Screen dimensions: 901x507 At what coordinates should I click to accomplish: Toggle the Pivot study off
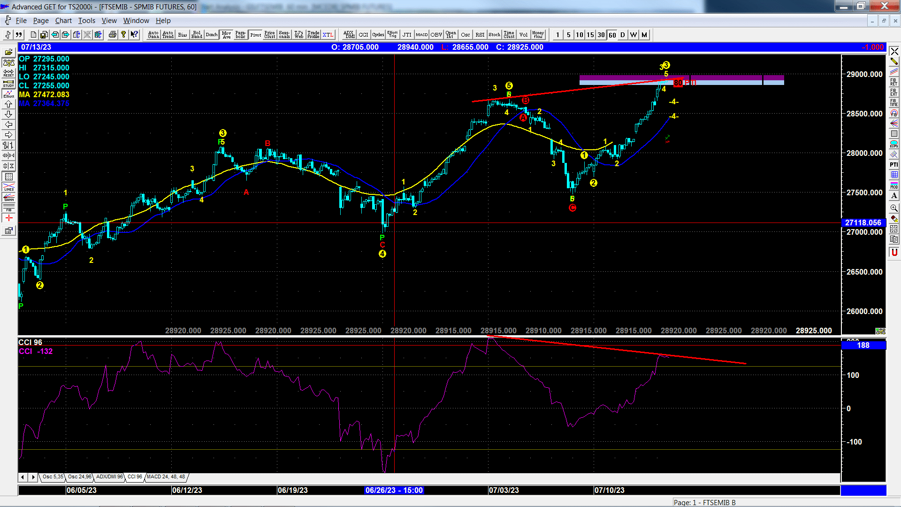(x=255, y=35)
